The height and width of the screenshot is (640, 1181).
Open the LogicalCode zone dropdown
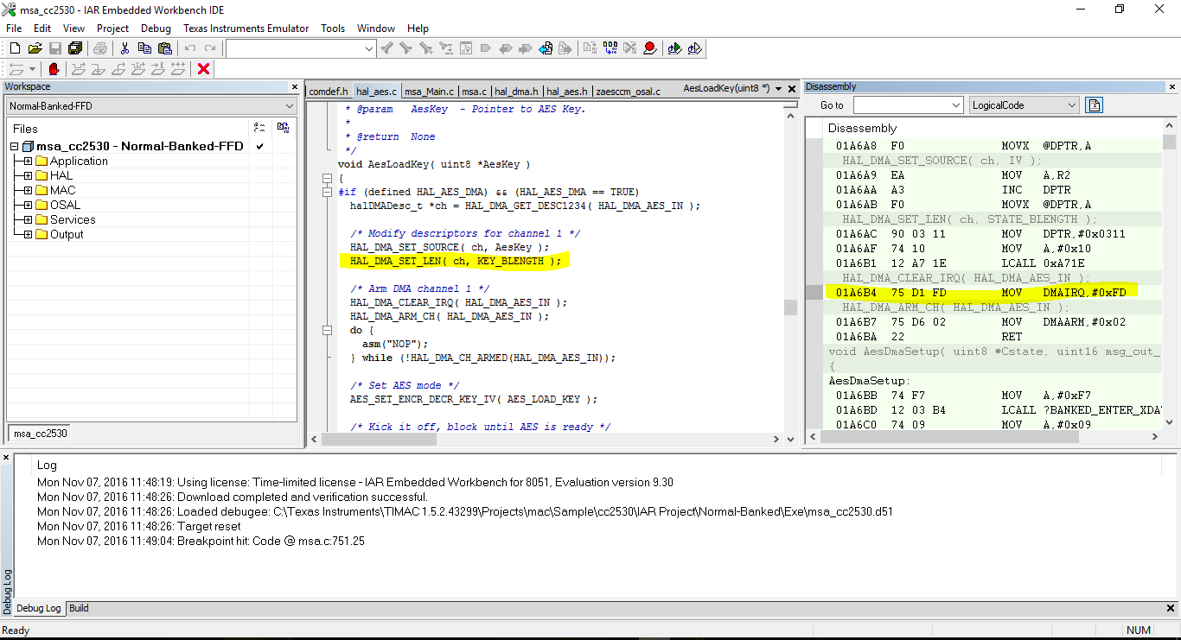coord(1024,105)
